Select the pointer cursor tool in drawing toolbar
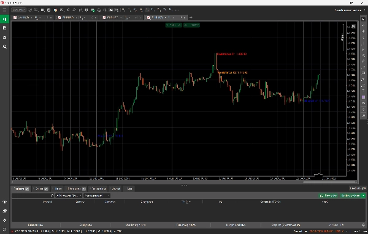The width and height of the screenshot is (368, 234). point(363,20)
